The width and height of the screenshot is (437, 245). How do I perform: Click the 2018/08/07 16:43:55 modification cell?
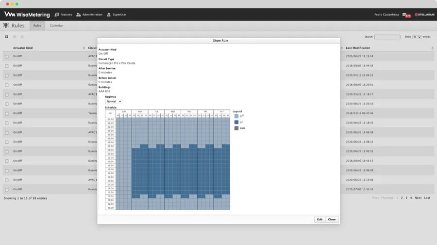[359, 161]
